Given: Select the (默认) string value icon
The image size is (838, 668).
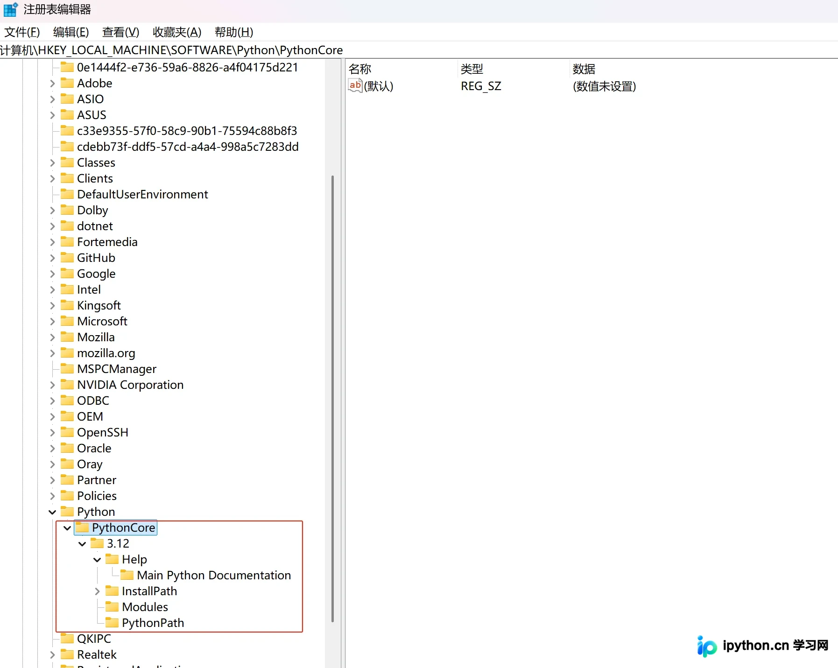Looking at the screenshot, I should 355,86.
